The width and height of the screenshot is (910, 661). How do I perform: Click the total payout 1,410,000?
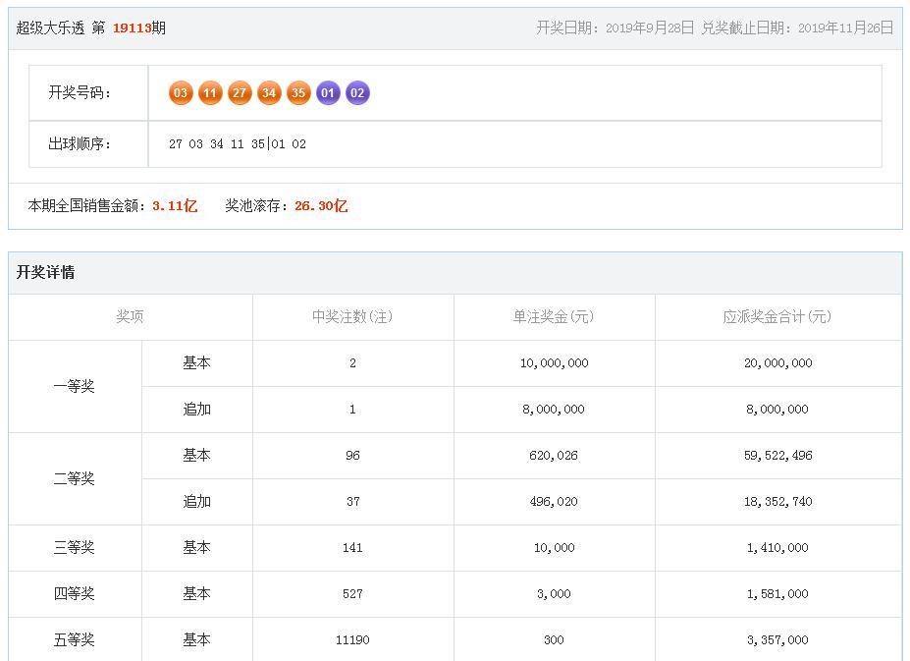(777, 548)
